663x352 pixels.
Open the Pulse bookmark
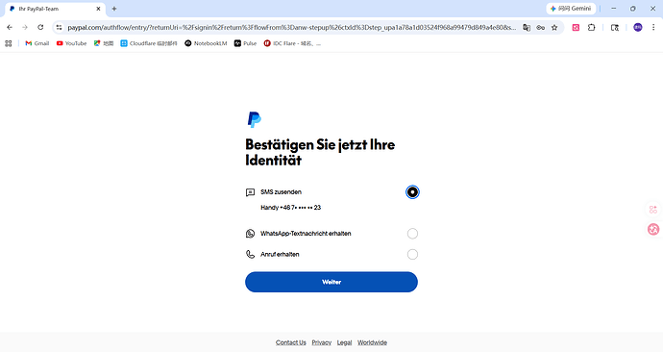tap(245, 43)
